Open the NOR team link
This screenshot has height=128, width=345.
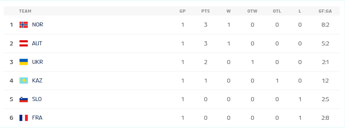[37, 25]
